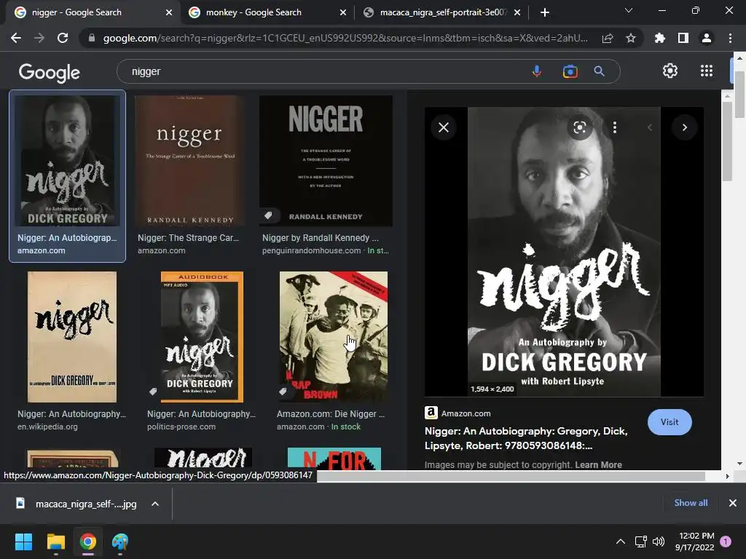The width and height of the screenshot is (746, 559).
Task: Open the clock and date flyout
Action: click(x=694, y=542)
